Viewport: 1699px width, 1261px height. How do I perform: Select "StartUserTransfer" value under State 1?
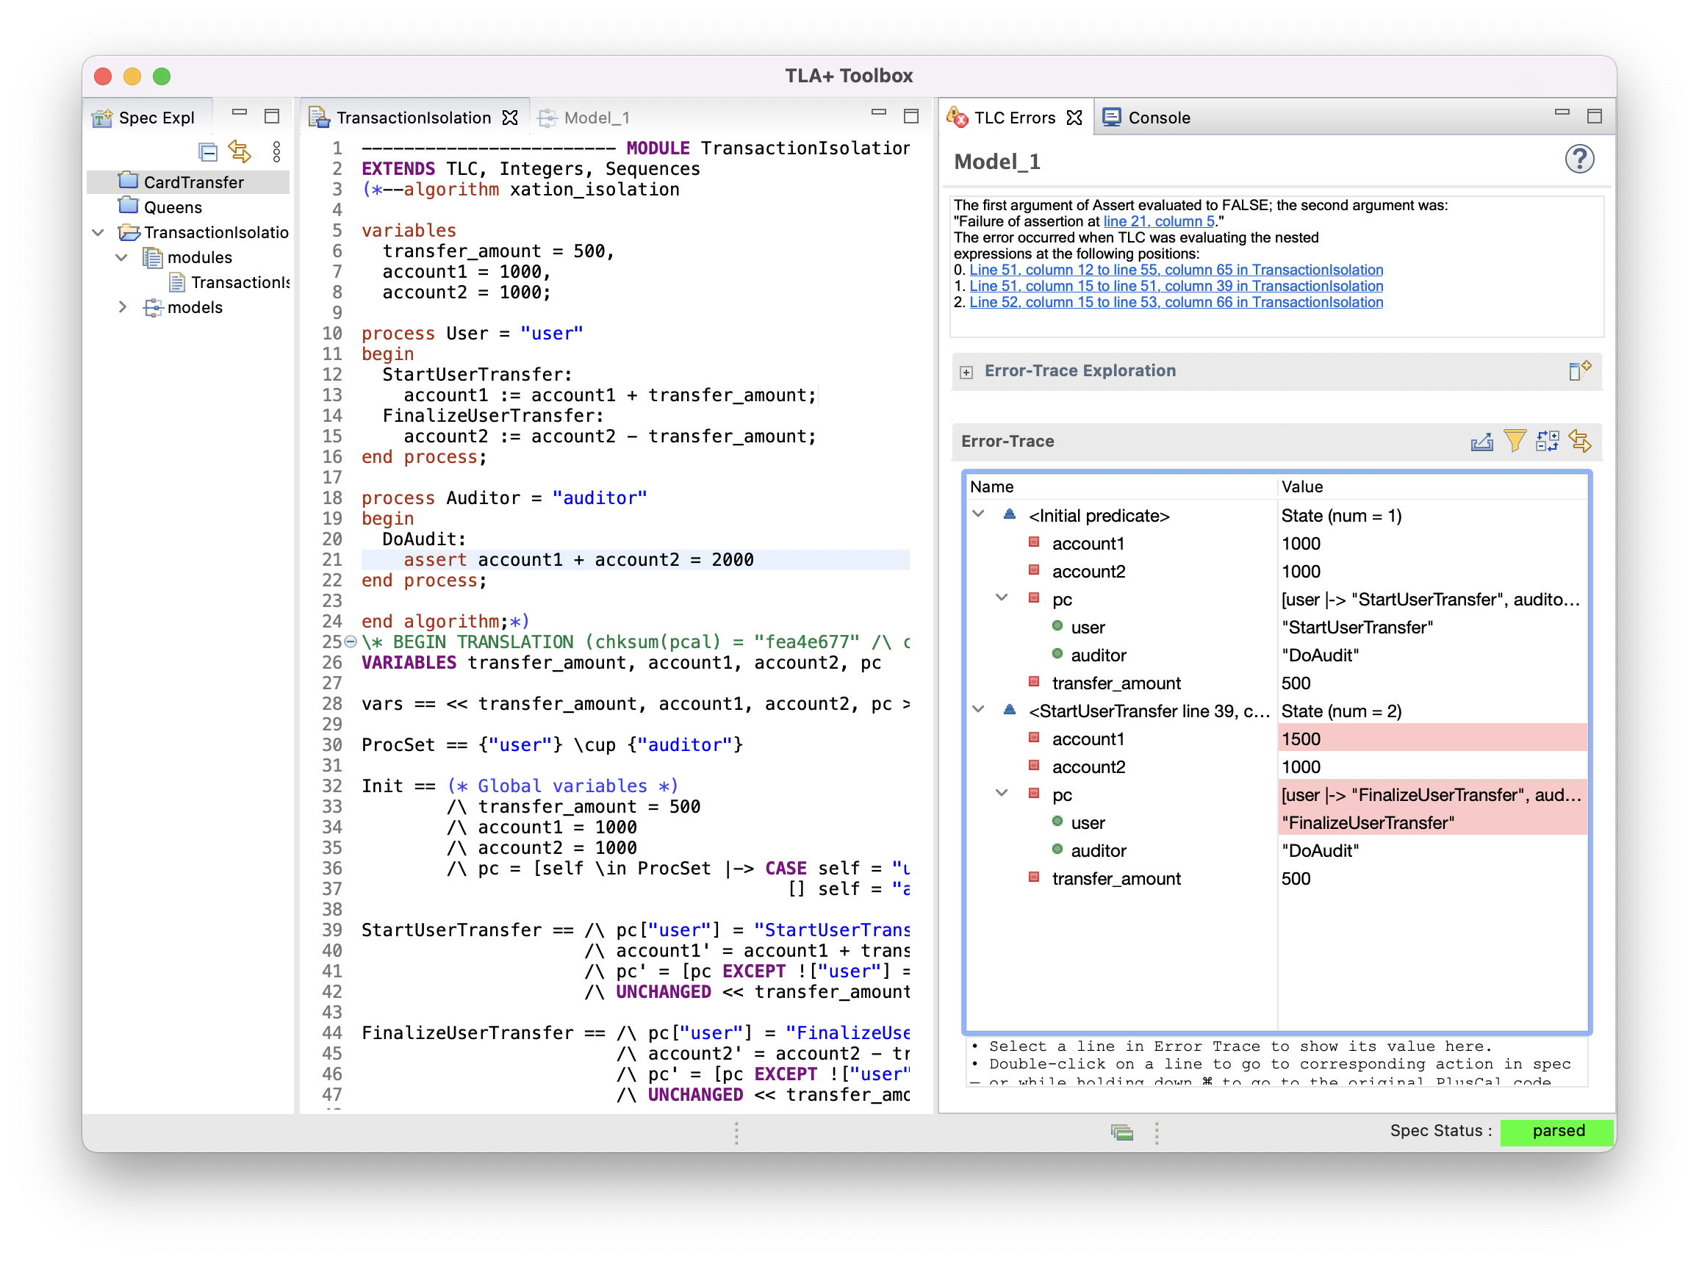point(1357,627)
